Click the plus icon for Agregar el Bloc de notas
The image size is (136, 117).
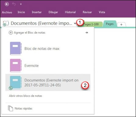pos(11,33)
